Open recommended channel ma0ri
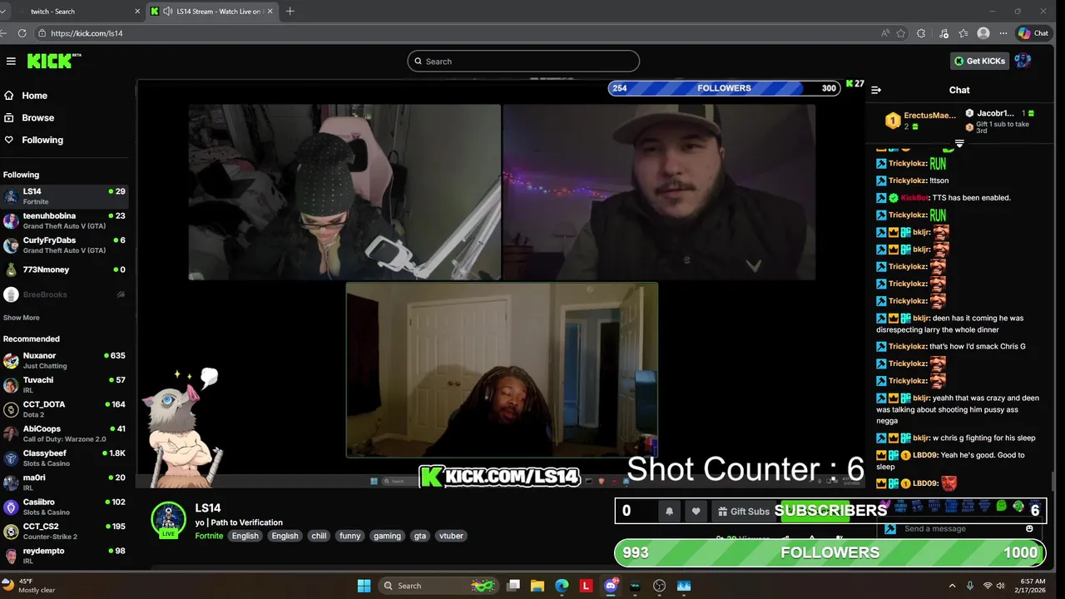This screenshot has height=599, width=1065. point(64,483)
